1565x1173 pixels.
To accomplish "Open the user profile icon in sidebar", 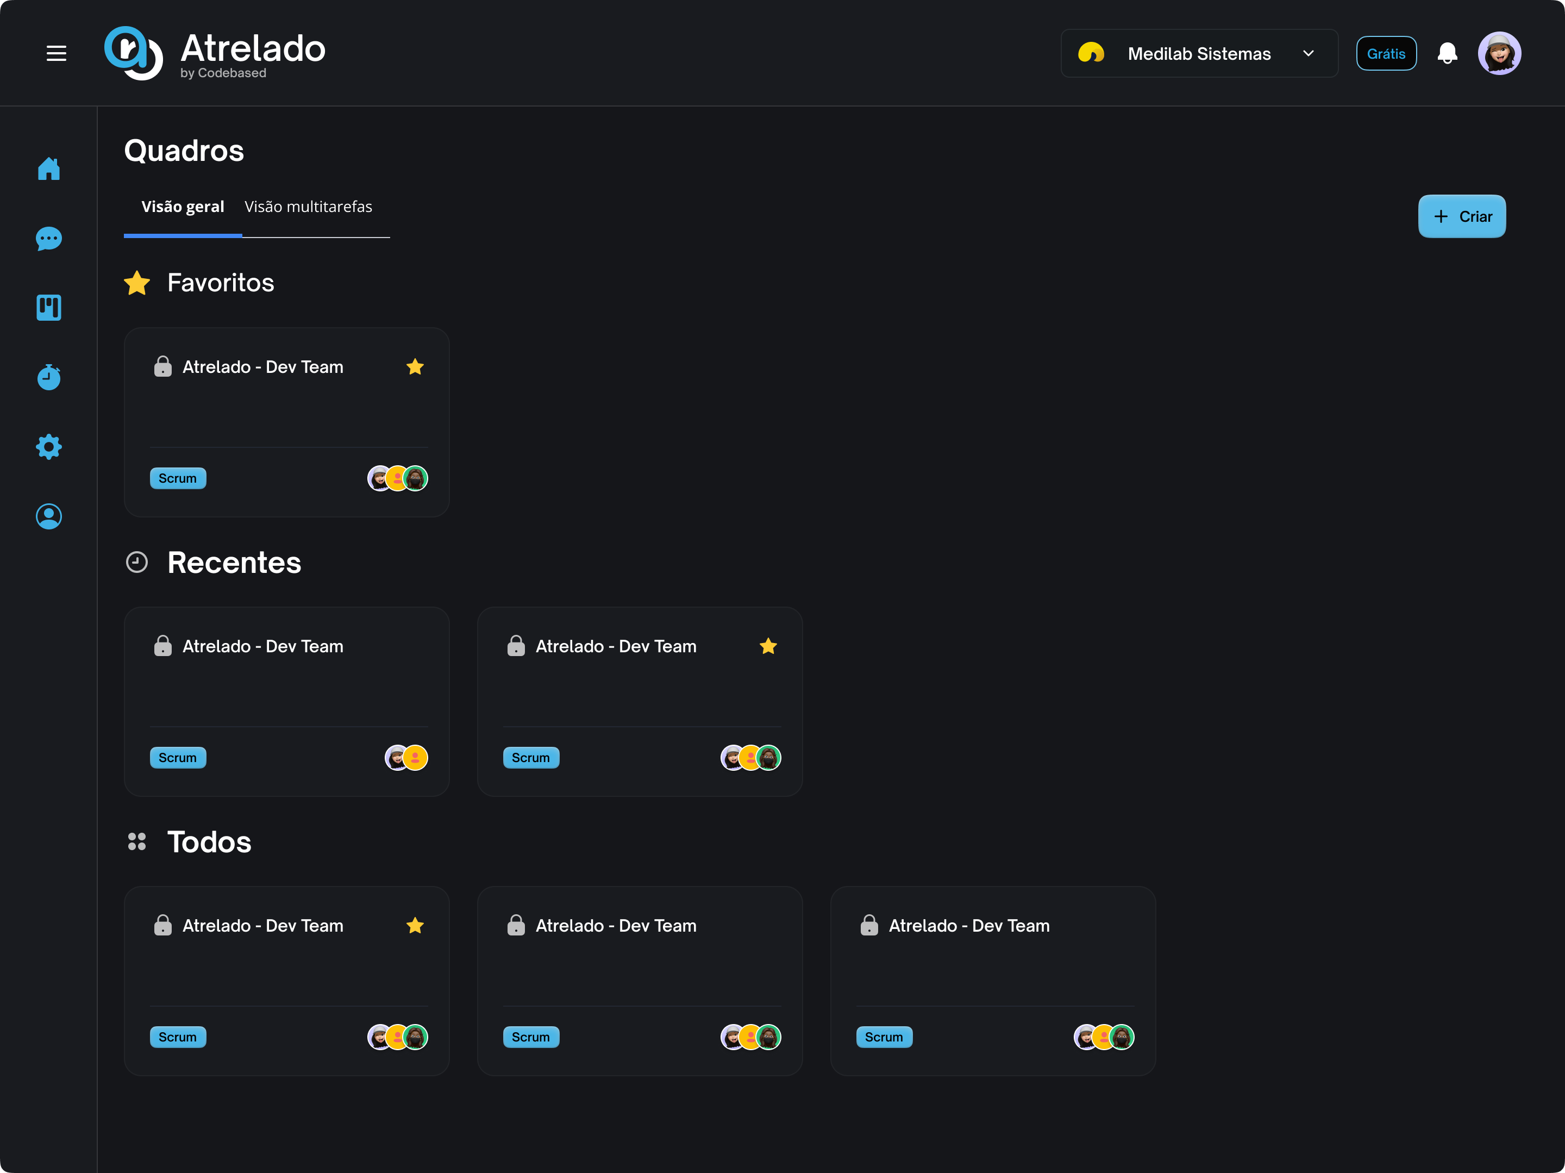I will point(48,516).
